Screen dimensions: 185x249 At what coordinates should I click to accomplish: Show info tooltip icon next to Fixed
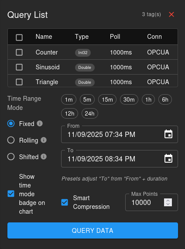[x=40, y=123]
